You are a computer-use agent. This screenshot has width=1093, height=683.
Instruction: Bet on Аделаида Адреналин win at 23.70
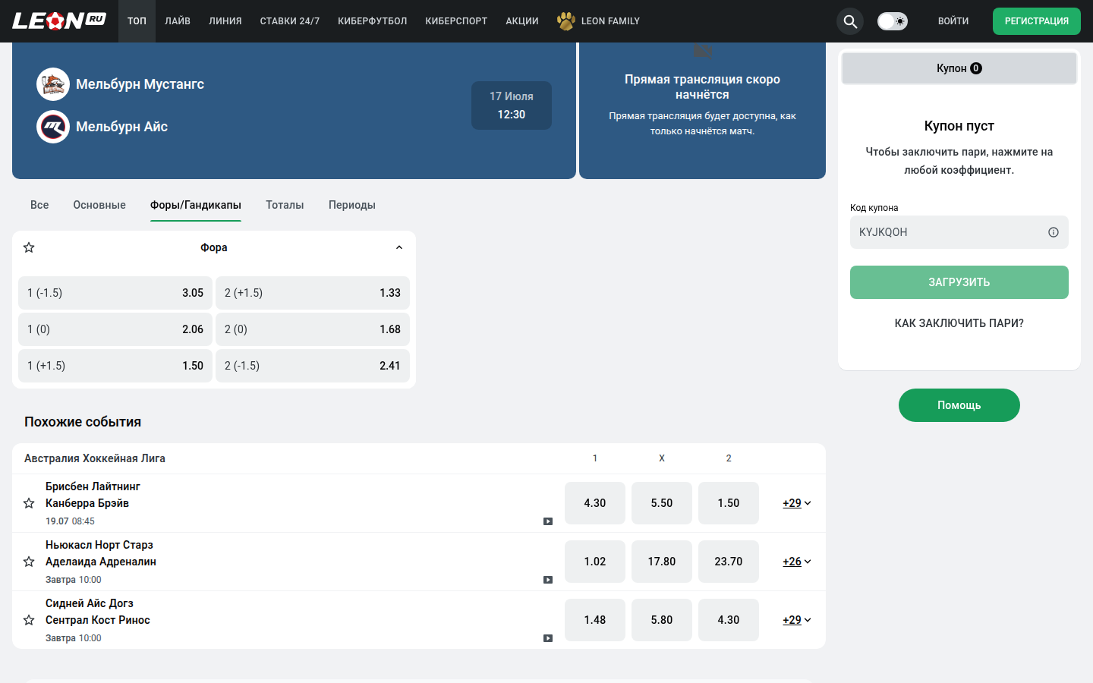tap(729, 562)
